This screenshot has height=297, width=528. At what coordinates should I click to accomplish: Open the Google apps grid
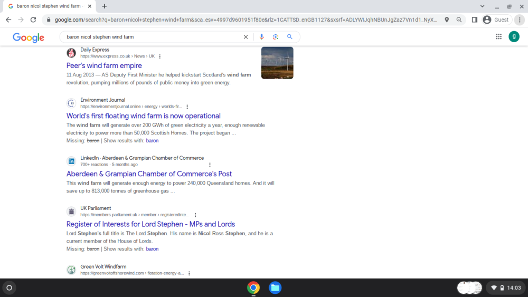click(x=499, y=36)
